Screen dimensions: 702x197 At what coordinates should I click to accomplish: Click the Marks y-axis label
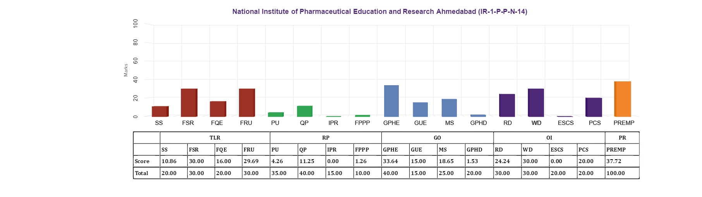coord(126,70)
